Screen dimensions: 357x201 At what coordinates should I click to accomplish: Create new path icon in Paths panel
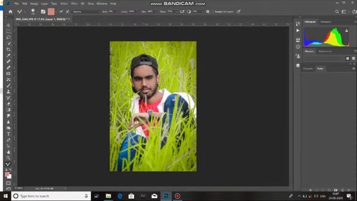tap(342, 190)
